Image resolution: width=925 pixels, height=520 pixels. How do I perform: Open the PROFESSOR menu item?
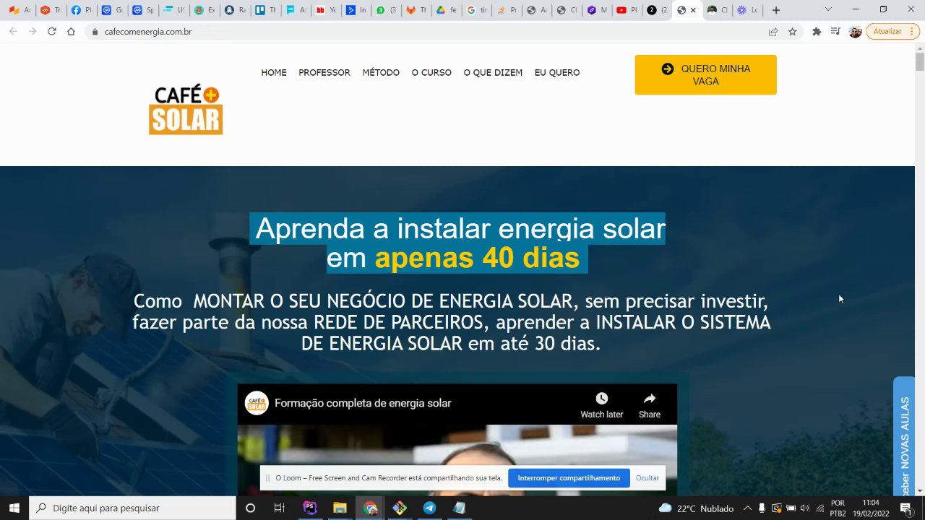tap(324, 72)
